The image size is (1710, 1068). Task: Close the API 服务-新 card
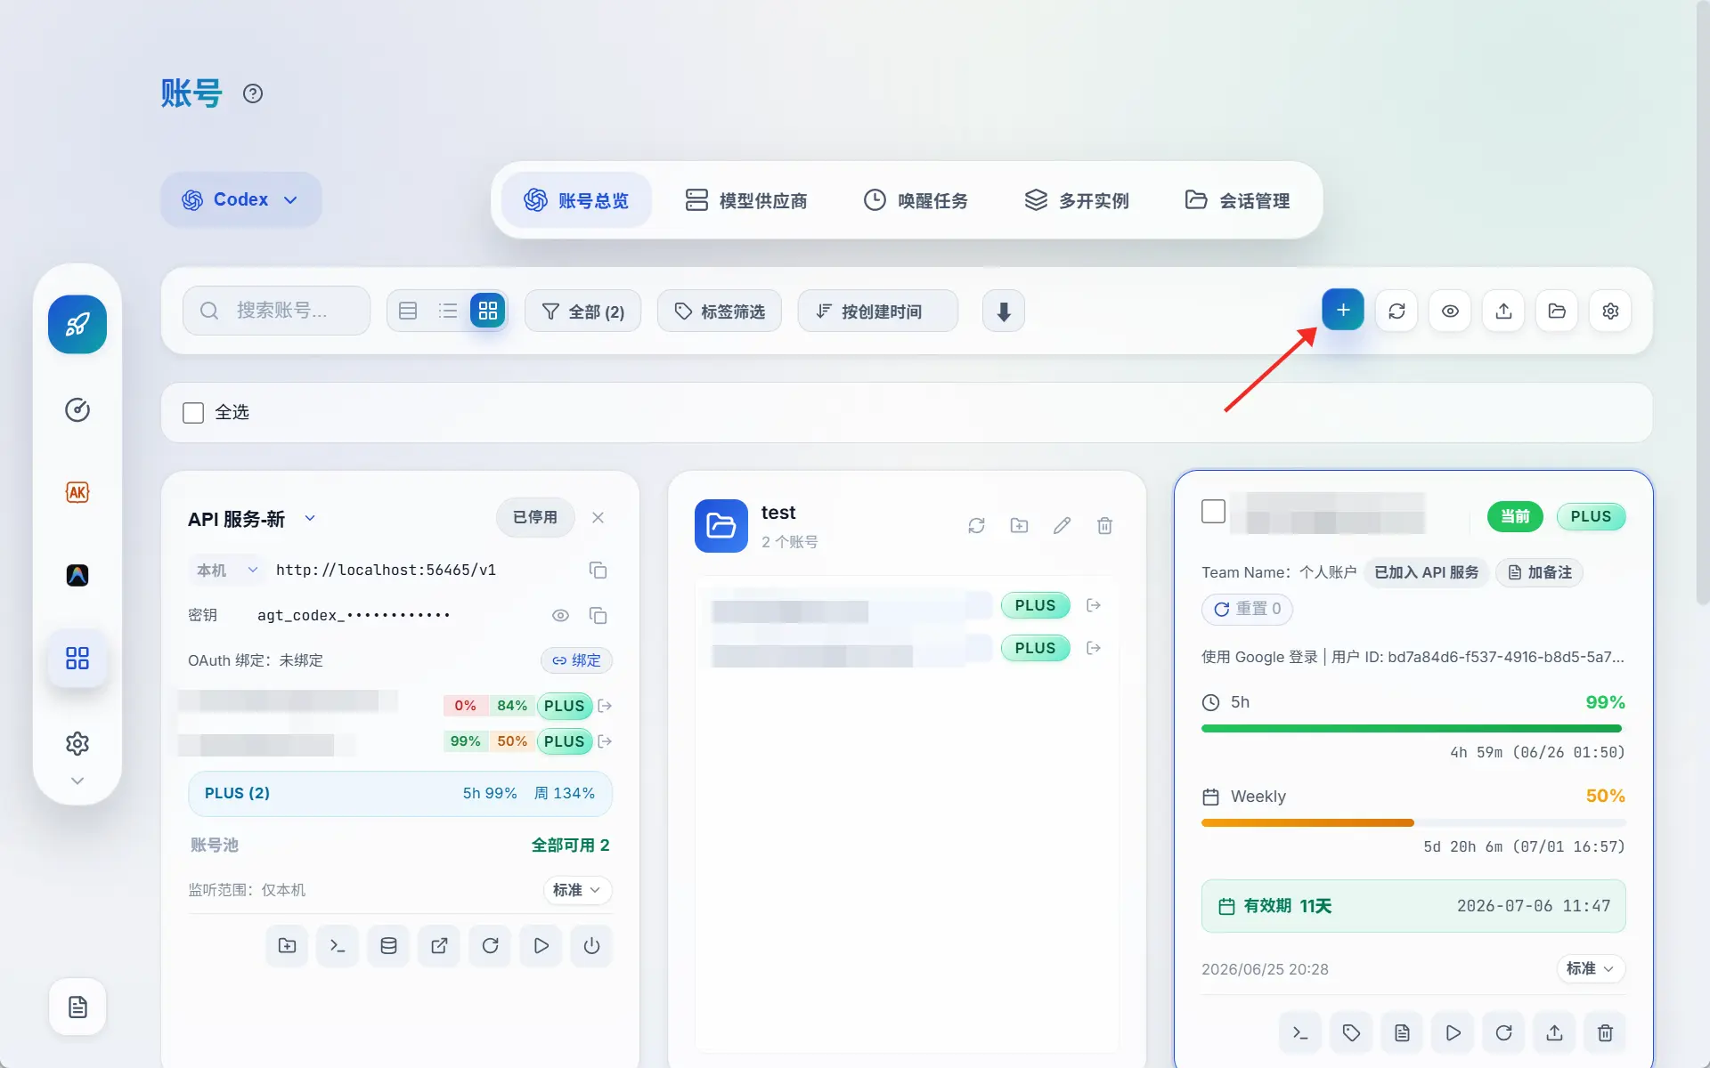[598, 517]
